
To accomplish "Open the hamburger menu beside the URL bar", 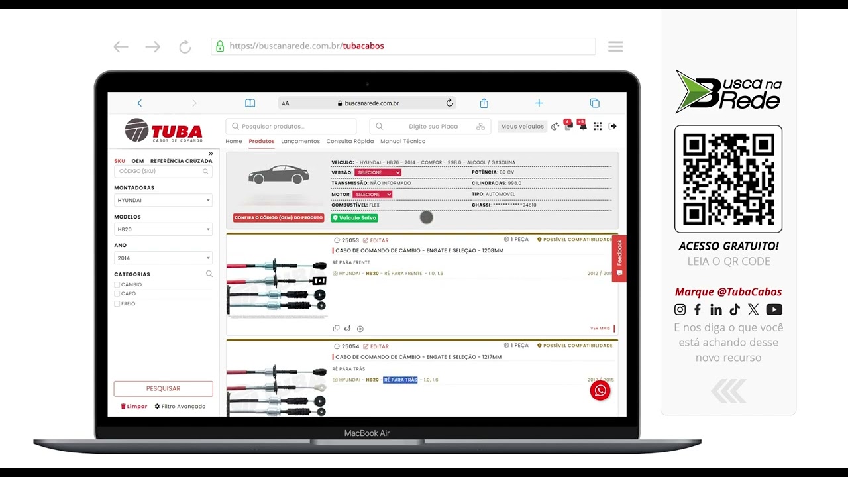I will click(x=615, y=46).
